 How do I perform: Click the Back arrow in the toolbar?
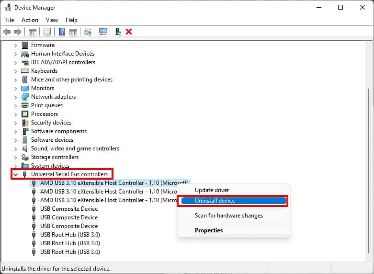[x=7, y=32]
